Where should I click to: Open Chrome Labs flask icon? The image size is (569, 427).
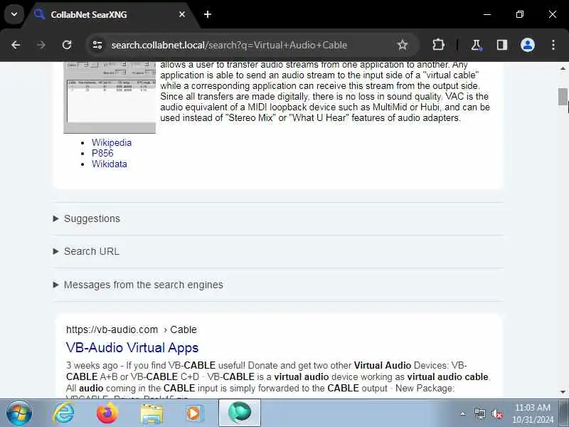coord(476,45)
